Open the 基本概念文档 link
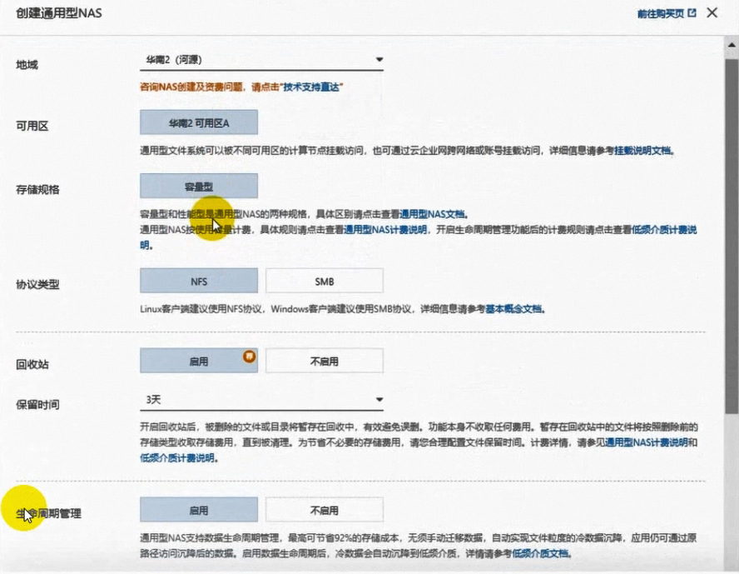 click(513, 309)
